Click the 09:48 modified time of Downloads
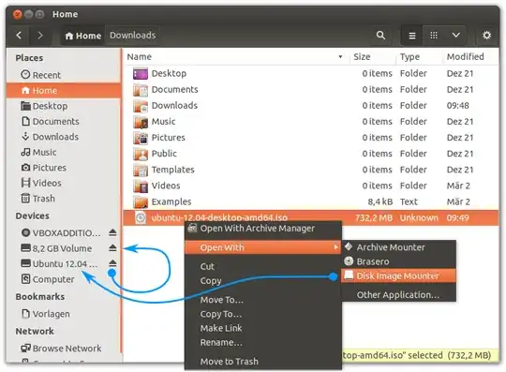This screenshot has height=372, width=506. click(457, 106)
